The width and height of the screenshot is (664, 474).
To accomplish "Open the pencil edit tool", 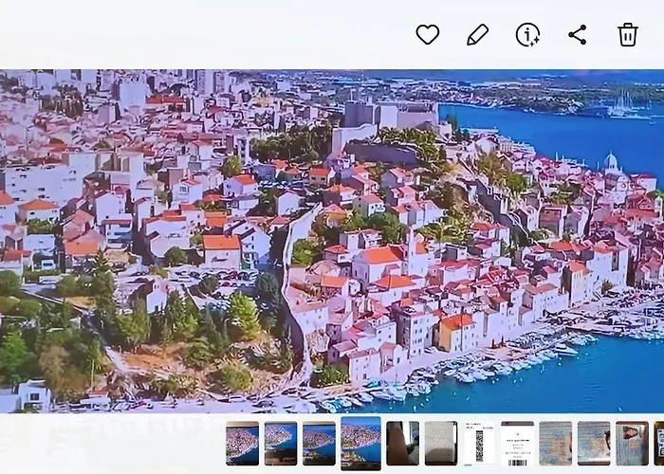I will tap(478, 35).
